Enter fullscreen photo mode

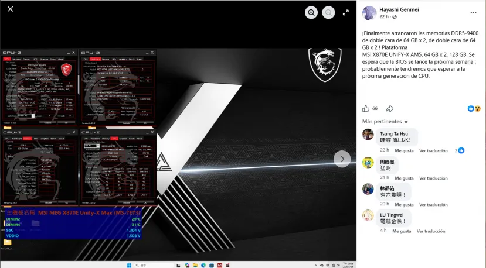346,12
